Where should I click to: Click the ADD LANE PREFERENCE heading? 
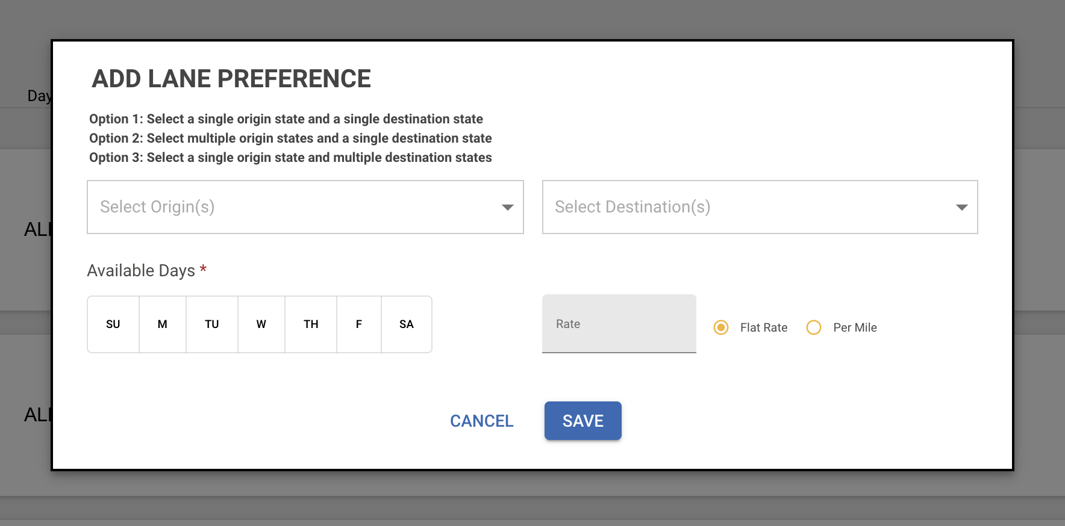coord(231,79)
